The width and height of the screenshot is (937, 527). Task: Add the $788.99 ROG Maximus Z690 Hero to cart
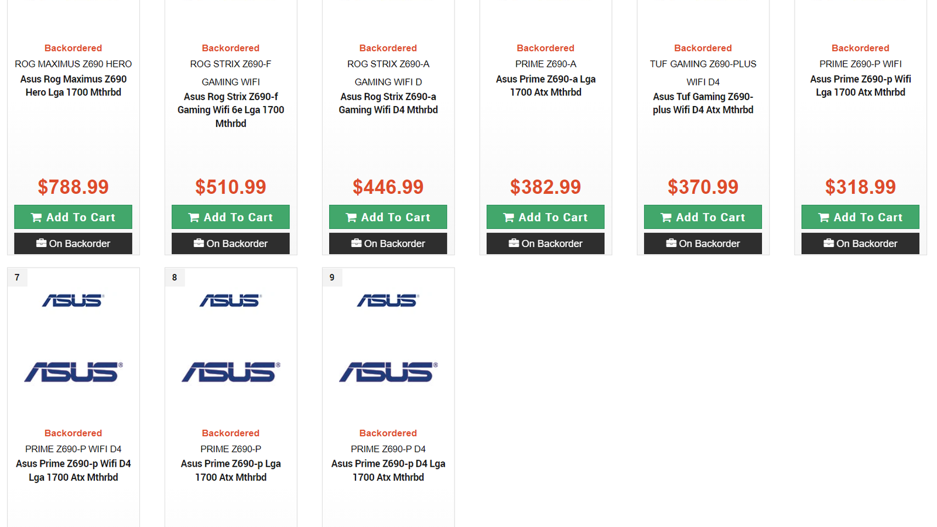(73, 217)
